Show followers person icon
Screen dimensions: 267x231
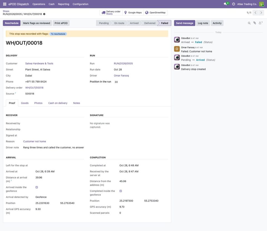click(260, 23)
